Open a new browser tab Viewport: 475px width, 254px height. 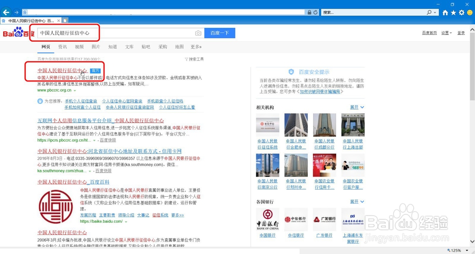(x=65, y=20)
